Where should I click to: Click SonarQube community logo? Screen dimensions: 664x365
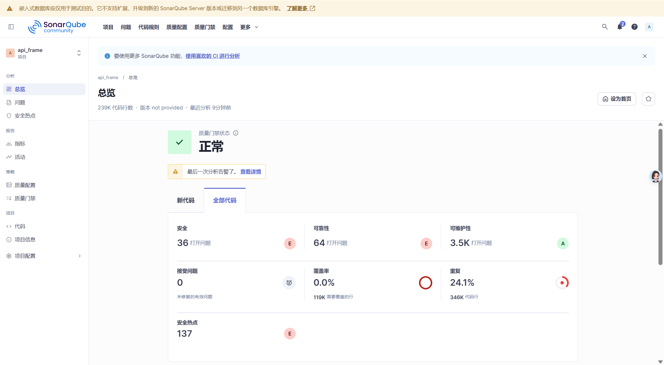pos(57,27)
